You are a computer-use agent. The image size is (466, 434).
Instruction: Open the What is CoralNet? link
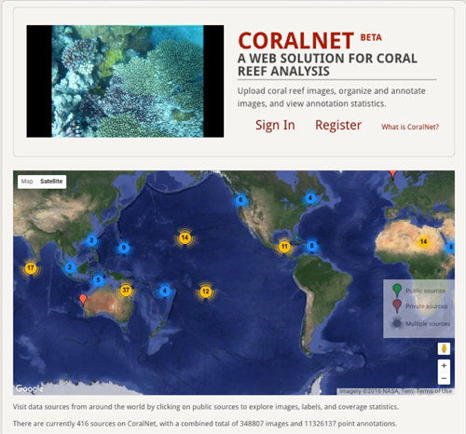tap(410, 127)
